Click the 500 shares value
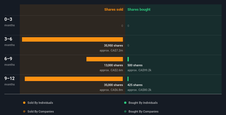Image resolution: width=226 pixels, height=115 pixels. click(x=135, y=65)
